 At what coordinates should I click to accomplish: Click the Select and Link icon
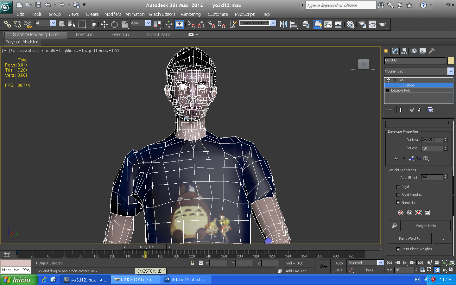click(x=7, y=24)
